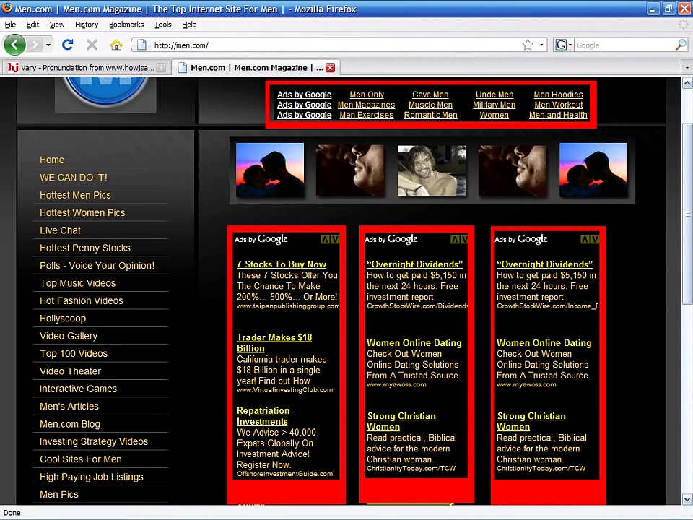Open the Tools menu
The height and width of the screenshot is (520, 693).
point(162,25)
